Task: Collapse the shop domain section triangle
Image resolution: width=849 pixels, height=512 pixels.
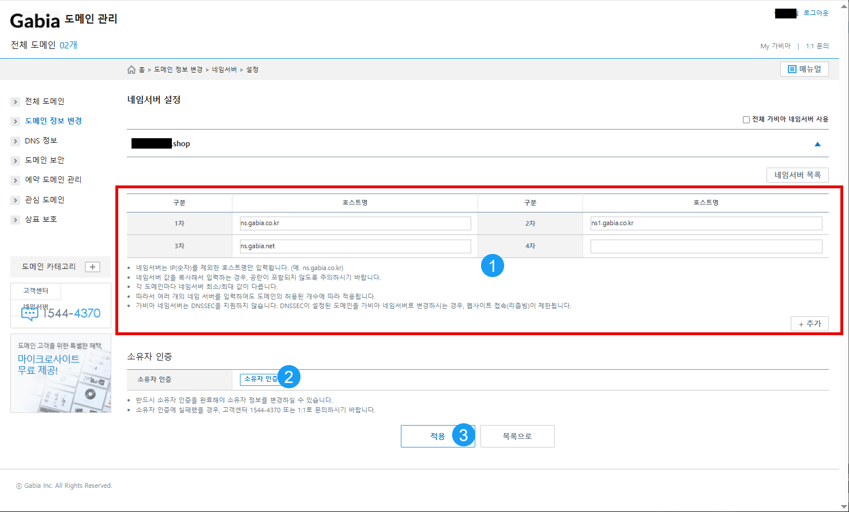Action: (x=817, y=144)
